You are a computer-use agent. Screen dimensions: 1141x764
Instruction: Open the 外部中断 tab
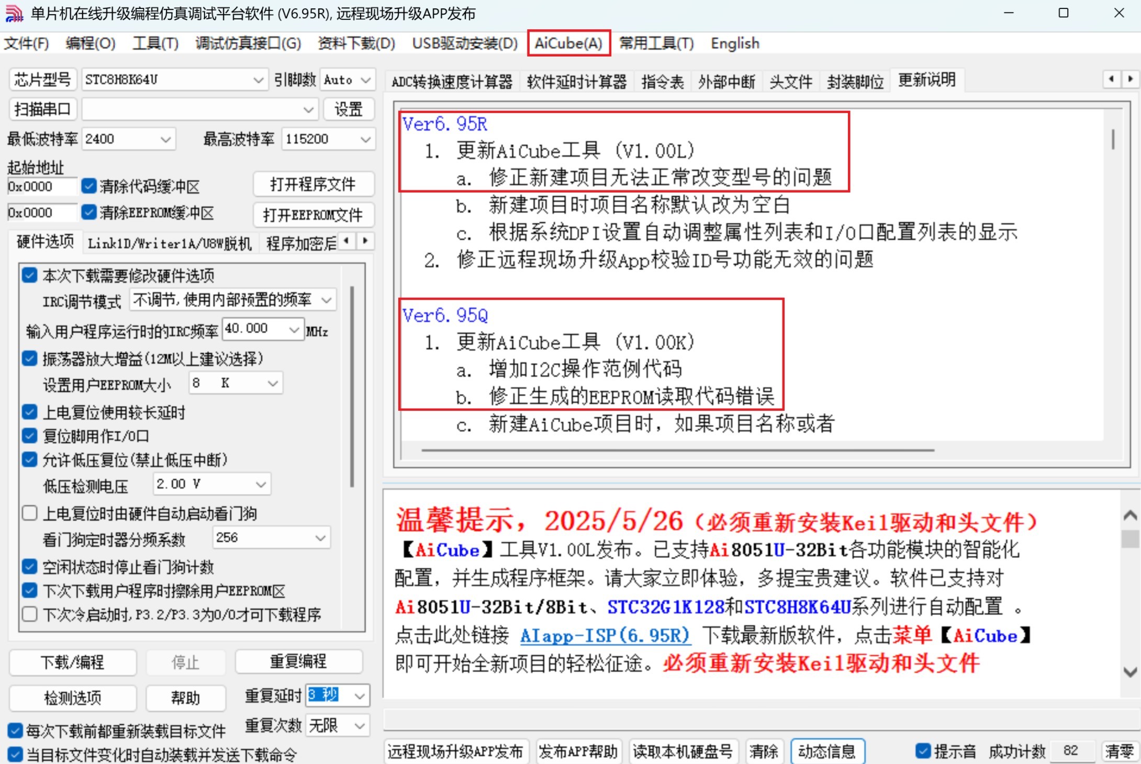726,82
